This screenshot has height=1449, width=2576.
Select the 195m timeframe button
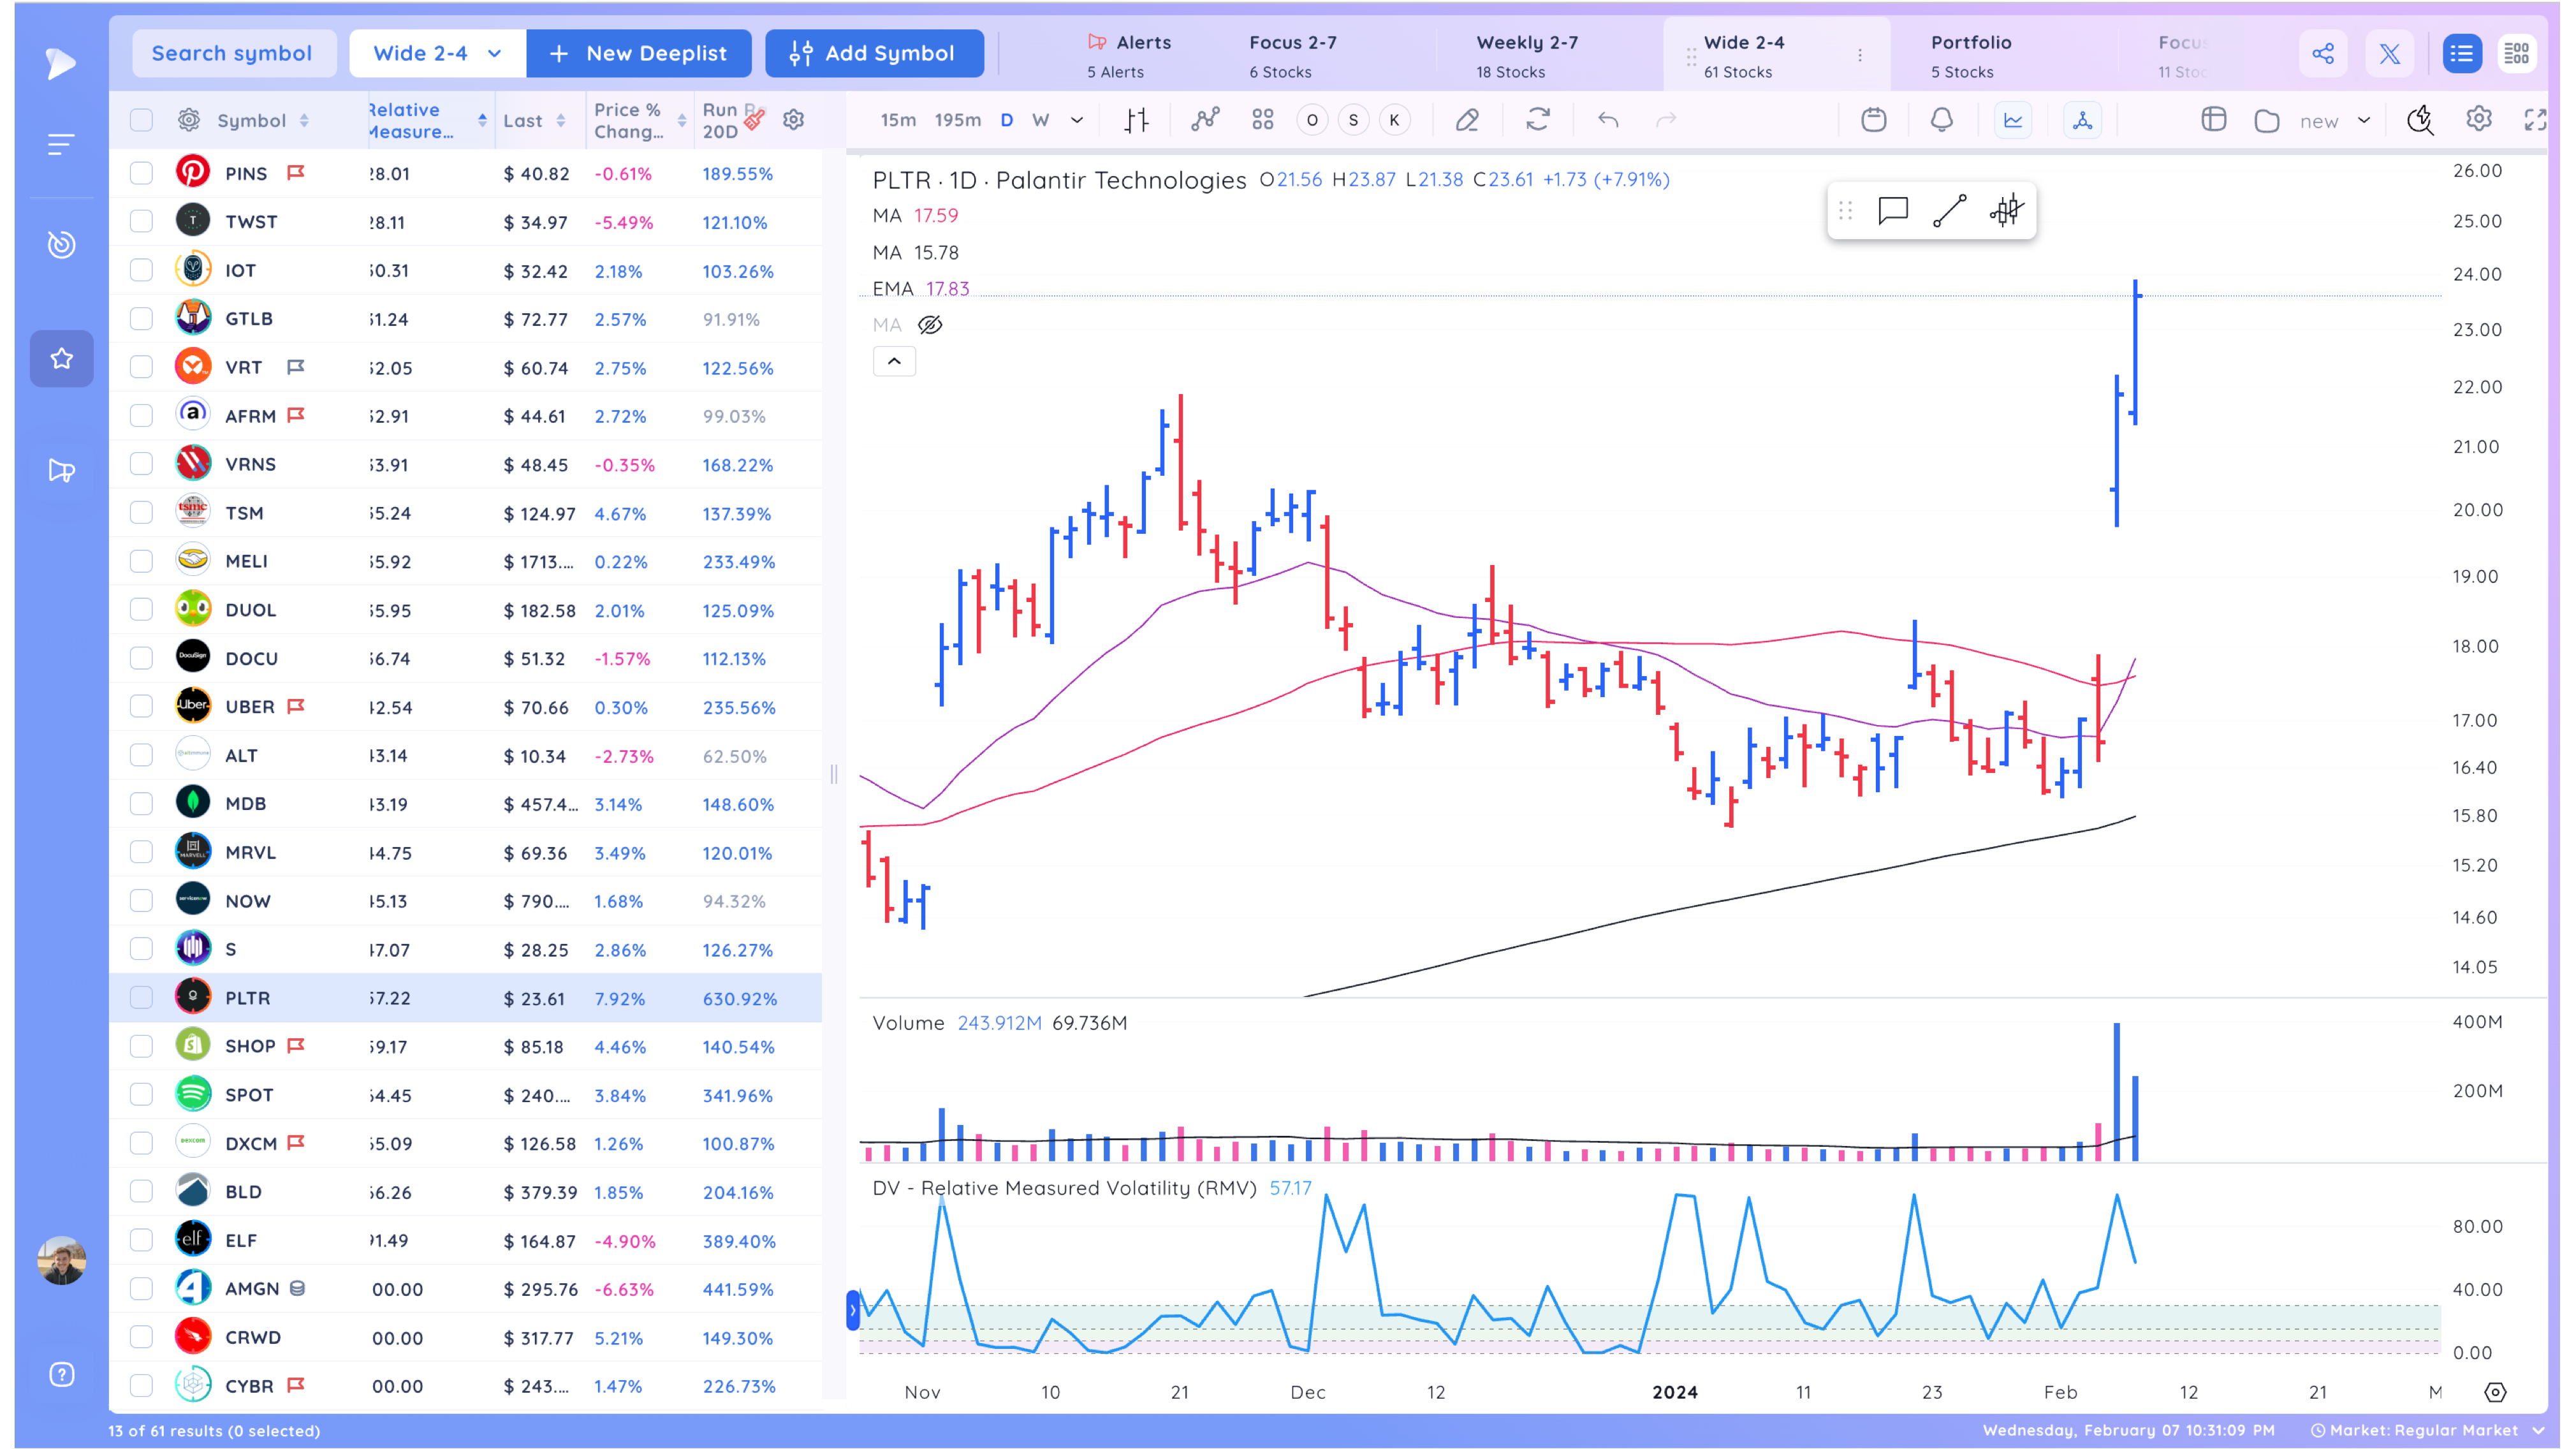tap(957, 120)
